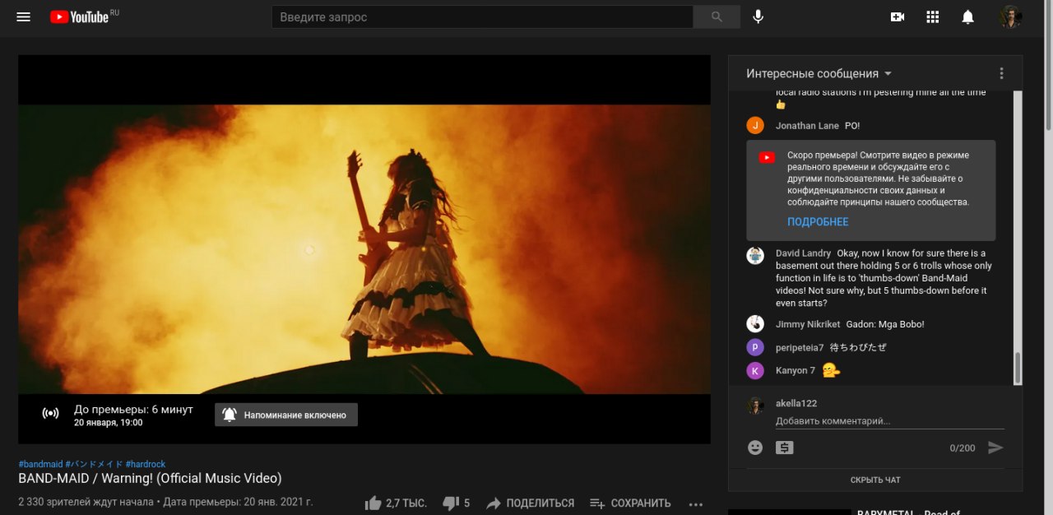Click the #バンドメイド hashtag
1053x515 pixels.
tap(95, 464)
